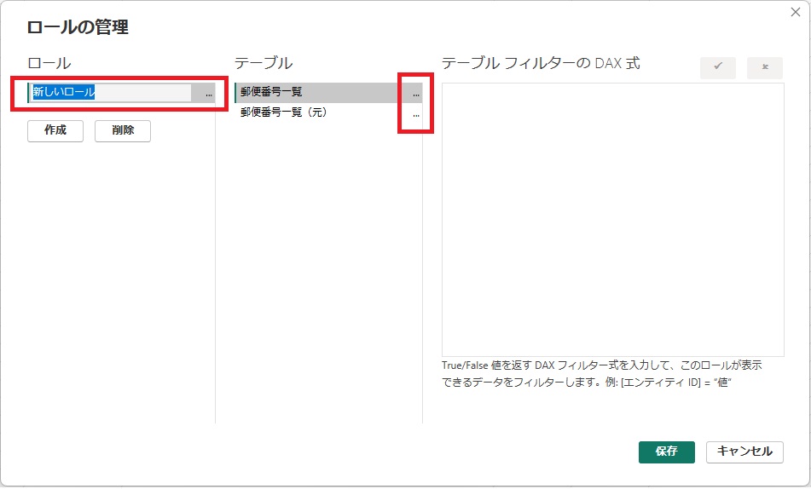Click the テーブル フィルターの DAX 式 heading

(x=541, y=63)
